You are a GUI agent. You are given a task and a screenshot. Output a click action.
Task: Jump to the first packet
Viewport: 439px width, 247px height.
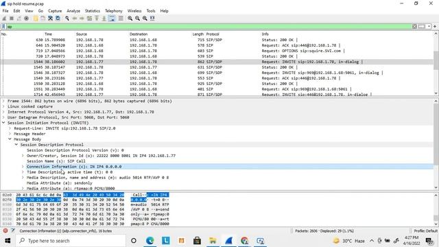pyautogui.click(x=97, y=19)
